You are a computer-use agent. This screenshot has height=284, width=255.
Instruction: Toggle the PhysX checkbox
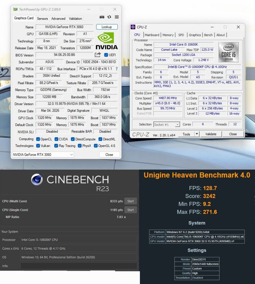click(x=80, y=146)
